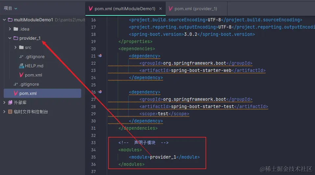This screenshot has height=175, width=315.
Task: Open .gitignore inside provider_1
Action: click(x=35, y=57)
